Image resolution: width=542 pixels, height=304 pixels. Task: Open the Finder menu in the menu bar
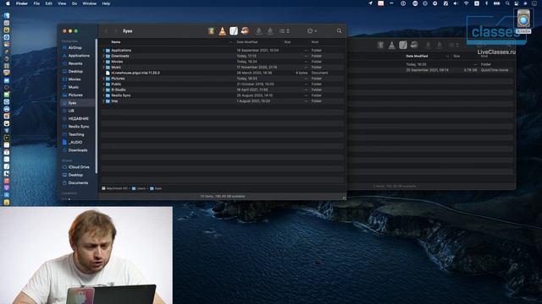tap(22, 3)
